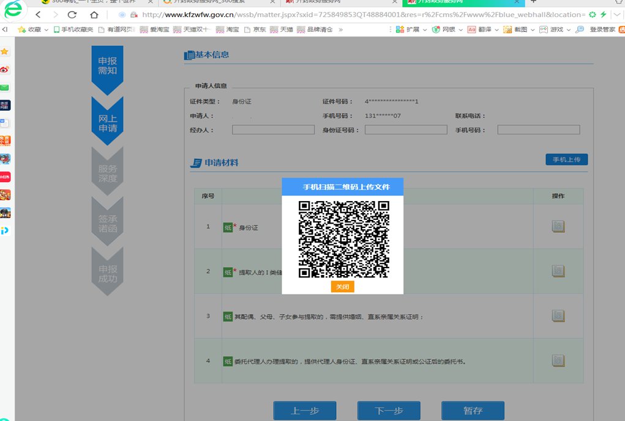Click the 纸 badge beside 身份证

tap(228, 228)
